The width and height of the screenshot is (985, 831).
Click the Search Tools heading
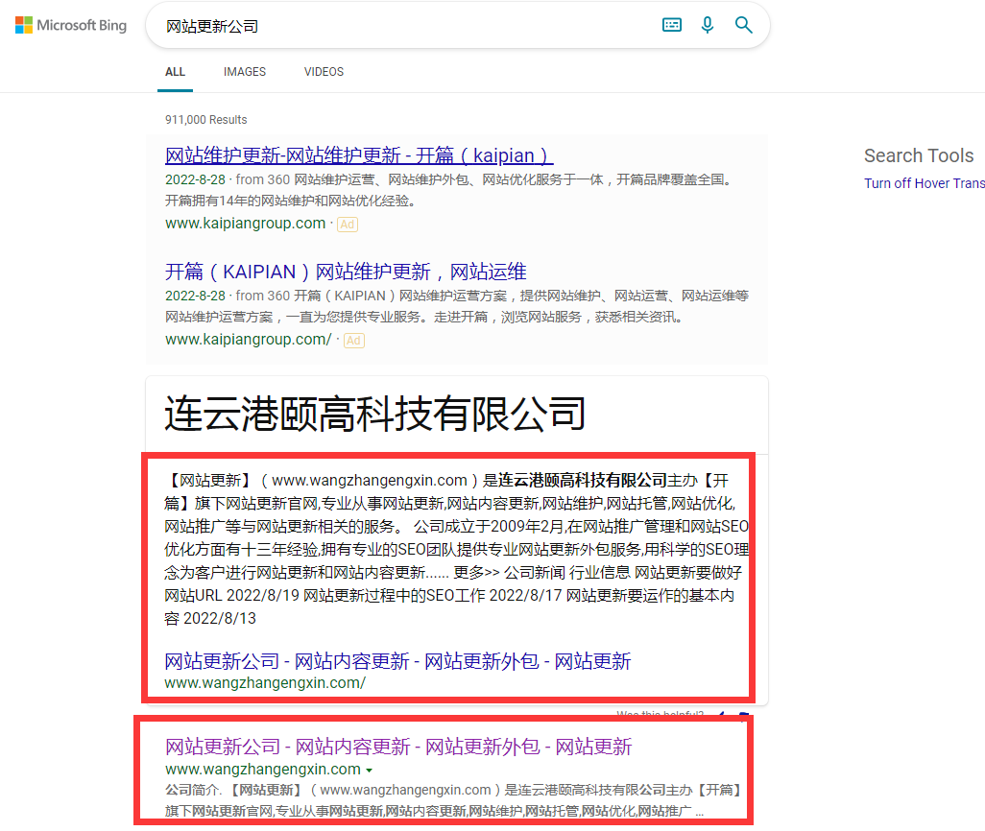click(919, 155)
